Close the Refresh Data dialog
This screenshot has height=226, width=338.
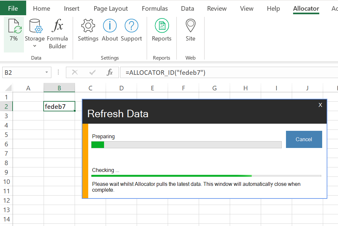[320, 105]
